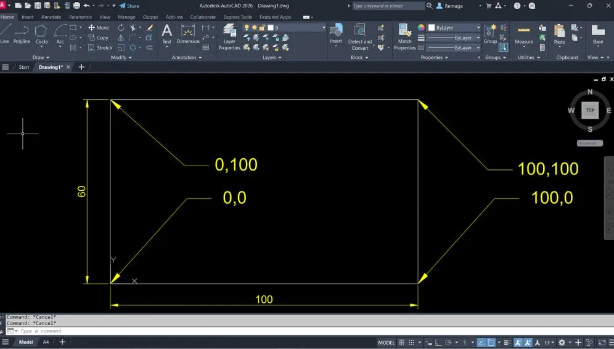This screenshot has width=614, height=349.
Task: Click the Share button
Action: pos(129,6)
